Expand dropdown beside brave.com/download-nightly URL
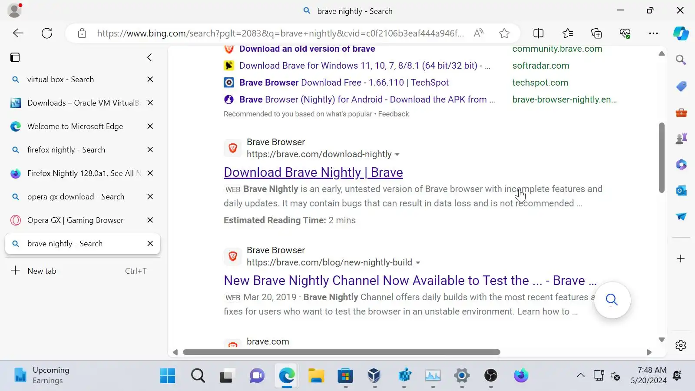695x391 pixels. [397, 155]
